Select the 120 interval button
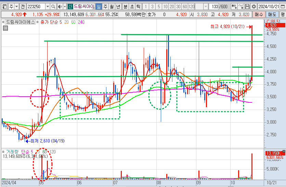This screenshot has height=187, width=286. [x=191, y=7]
